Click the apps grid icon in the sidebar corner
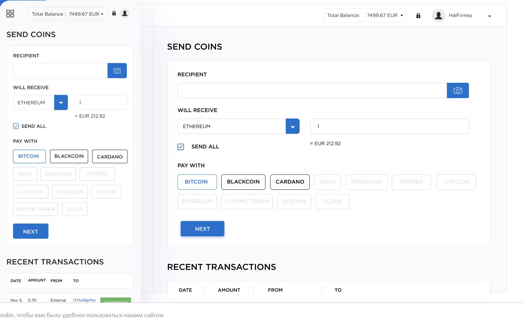This screenshot has height=325, width=523. pyautogui.click(x=10, y=13)
